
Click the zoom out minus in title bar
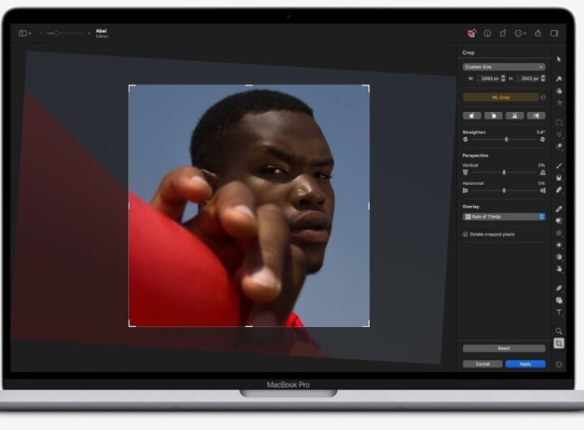(x=41, y=33)
